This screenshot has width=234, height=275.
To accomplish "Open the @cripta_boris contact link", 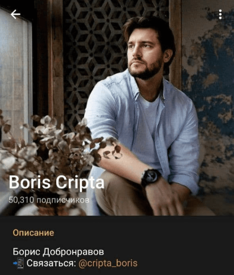I will (108, 263).
